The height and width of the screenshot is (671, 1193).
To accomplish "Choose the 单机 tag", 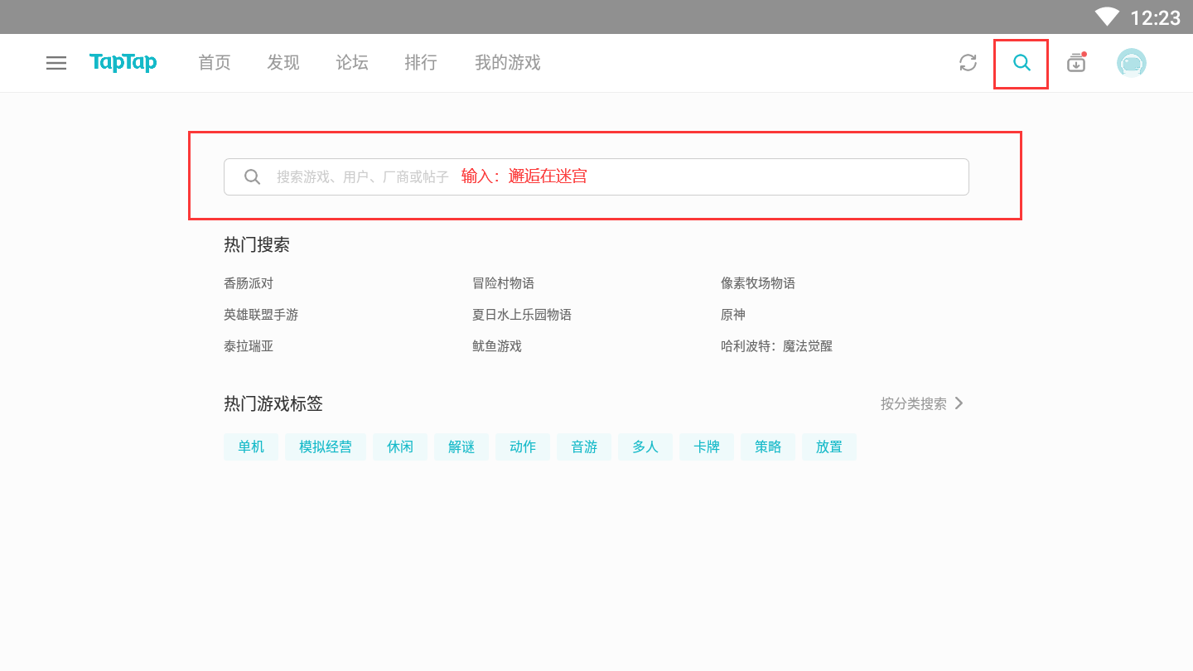I will [251, 447].
